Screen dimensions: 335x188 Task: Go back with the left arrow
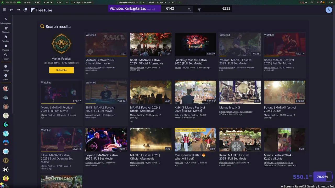click(x=11, y=10)
